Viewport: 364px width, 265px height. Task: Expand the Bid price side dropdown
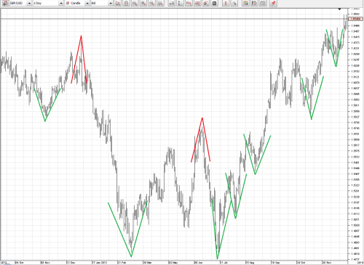(111, 3)
